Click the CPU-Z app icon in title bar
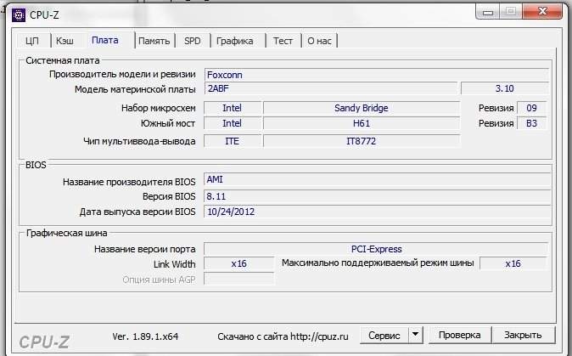The image size is (572, 356). 14,12
